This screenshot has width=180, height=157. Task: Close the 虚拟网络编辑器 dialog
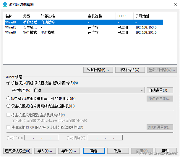tap(175, 4)
